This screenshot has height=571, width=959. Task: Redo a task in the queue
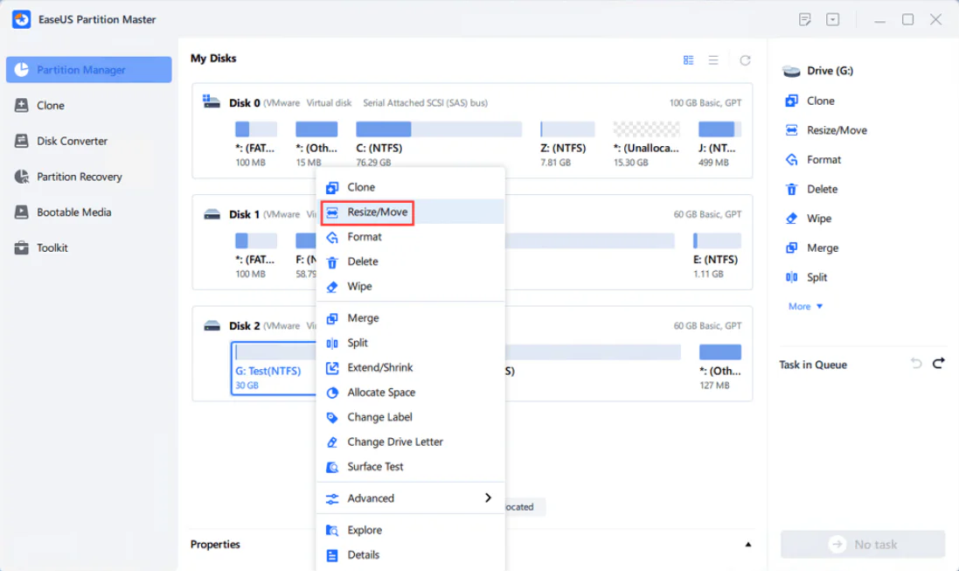point(938,364)
